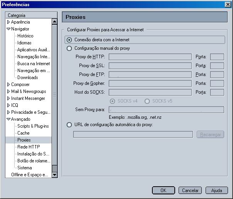Open Busca na Internet settings
Viewport: 233px width, 199px height.
[x=34, y=64]
